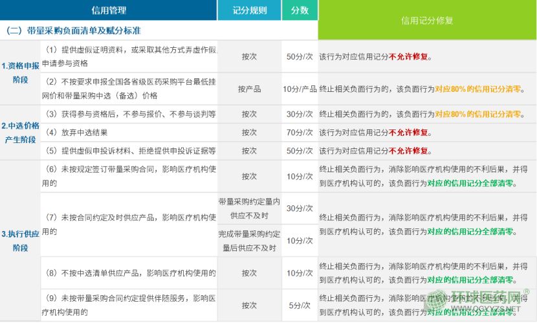Screen dimensions: 537x323
Task: Select the 带量采购约定量内供应不及时 rule cell
Action: (249, 208)
